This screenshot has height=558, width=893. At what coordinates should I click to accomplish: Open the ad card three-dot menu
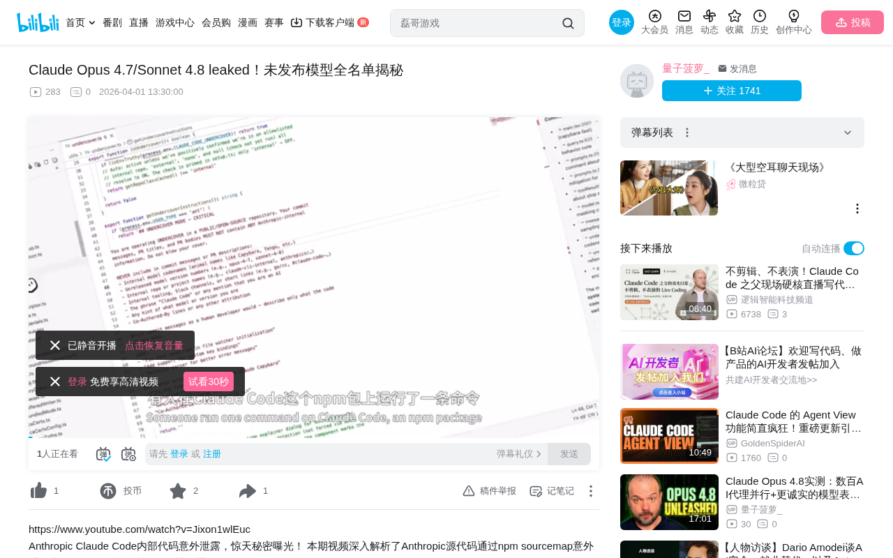coord(857,209)
